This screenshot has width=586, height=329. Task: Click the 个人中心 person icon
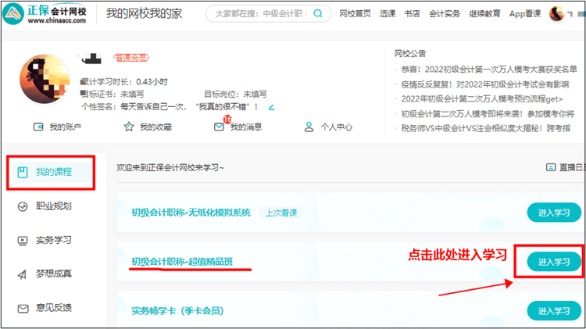(x=309, y=127)
